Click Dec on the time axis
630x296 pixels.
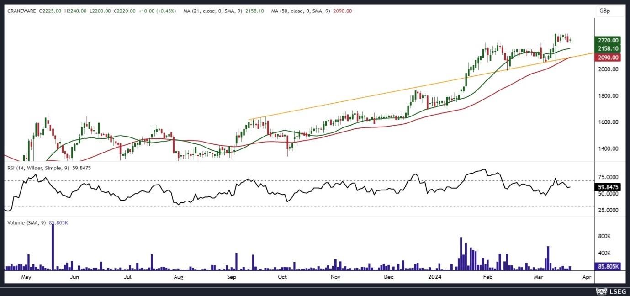coord(388,277)
